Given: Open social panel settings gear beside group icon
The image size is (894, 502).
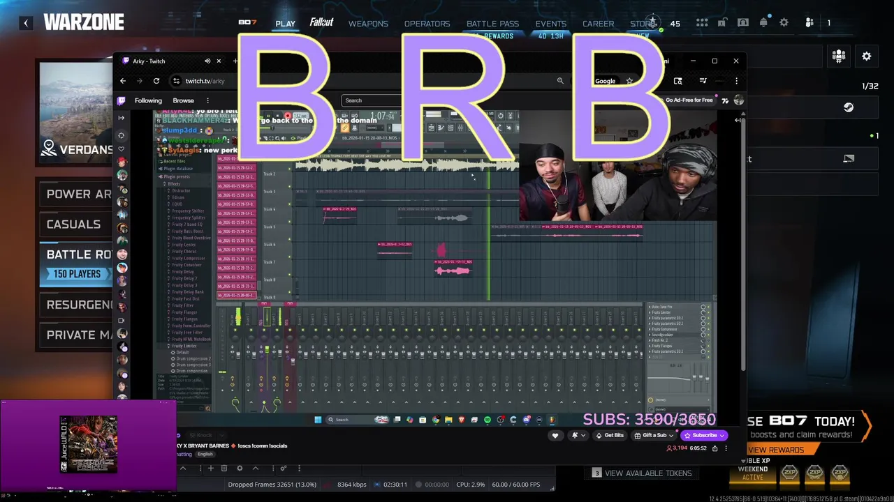Looking at the screenshot, I should pos(867,56).
